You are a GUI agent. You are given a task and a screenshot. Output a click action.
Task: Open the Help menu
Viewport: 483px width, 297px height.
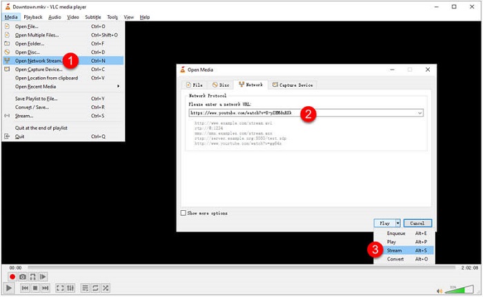[145, 17]
